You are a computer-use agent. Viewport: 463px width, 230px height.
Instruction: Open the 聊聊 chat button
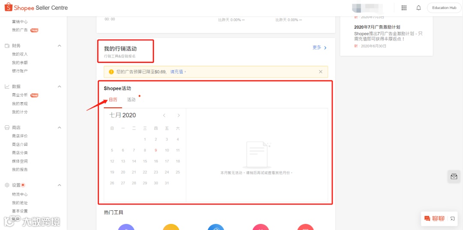coord(435,218)
